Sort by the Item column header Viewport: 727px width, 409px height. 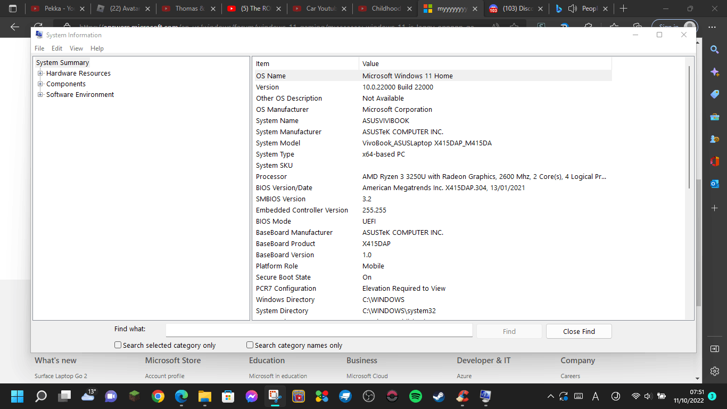[305, 63]
